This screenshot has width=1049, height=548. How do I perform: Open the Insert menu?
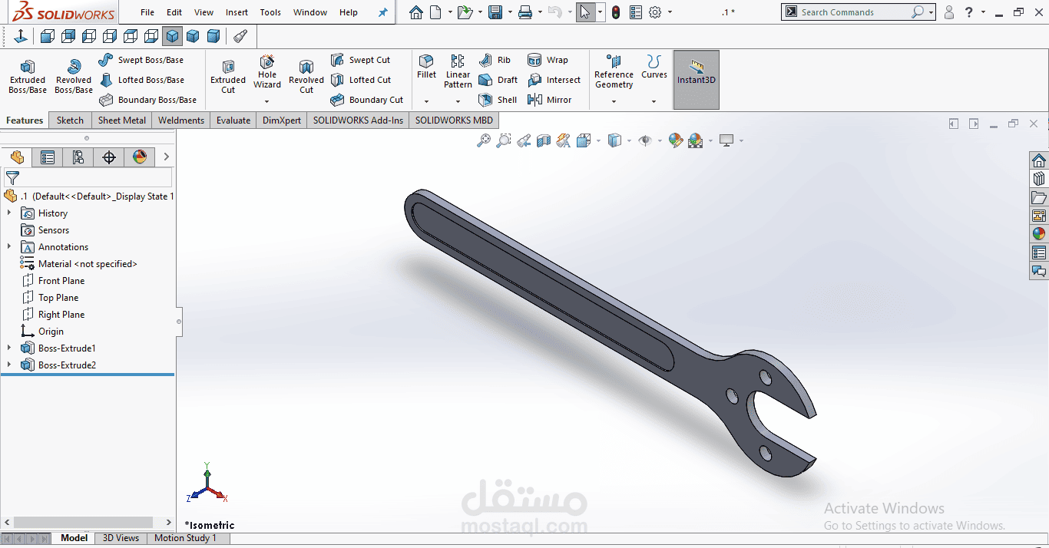237,12
